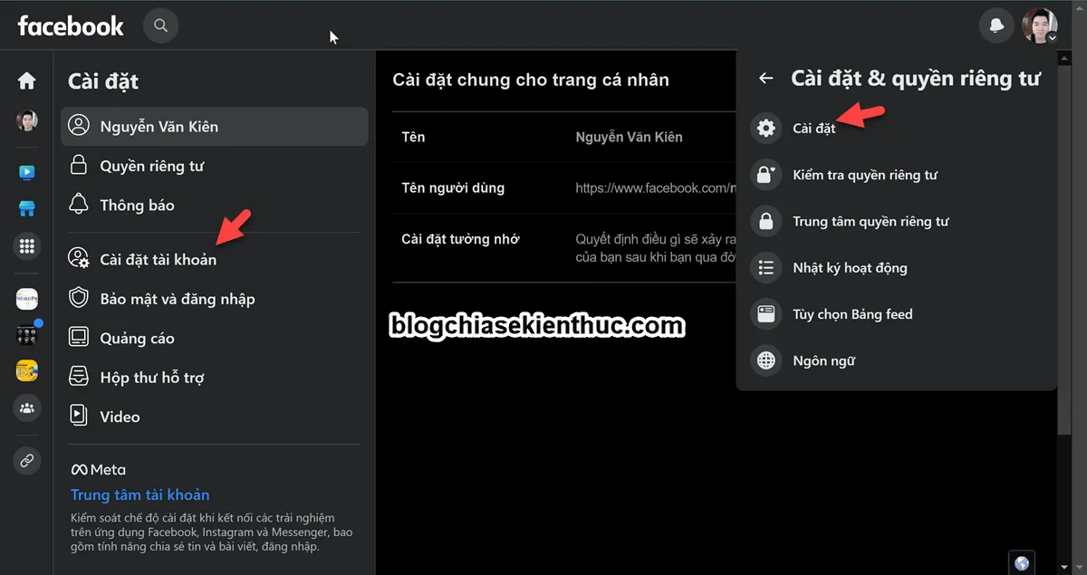Open Kiểm tra quyền riêng tư
Viewport: 1087px width, 575px height.
tap(864, 175)
